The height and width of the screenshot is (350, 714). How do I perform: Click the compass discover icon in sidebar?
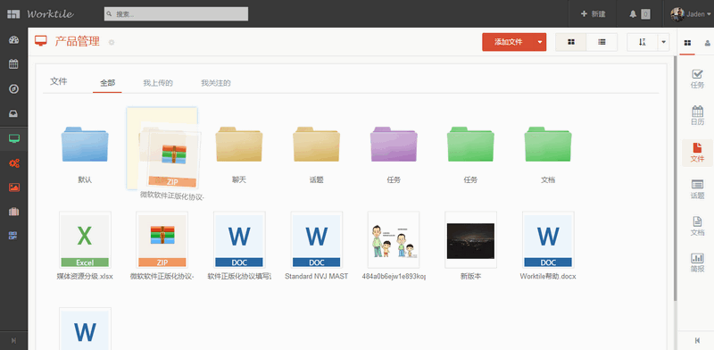13,89
